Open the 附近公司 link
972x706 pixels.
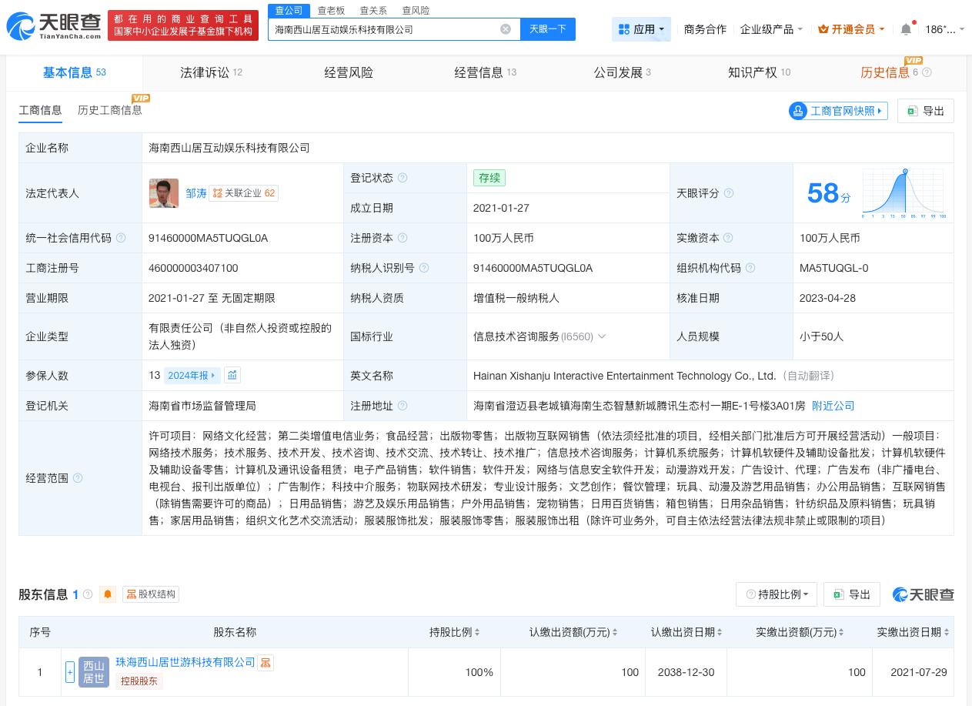coord(833,406)
